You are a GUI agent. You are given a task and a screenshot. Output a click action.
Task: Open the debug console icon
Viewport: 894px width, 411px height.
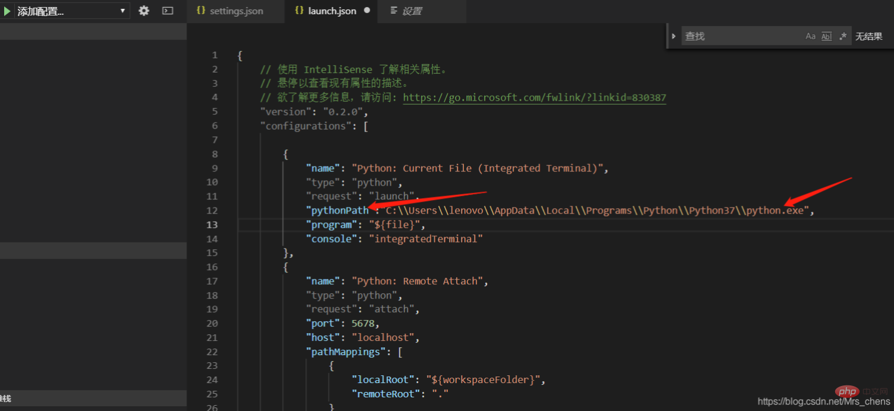pos(168,11)
